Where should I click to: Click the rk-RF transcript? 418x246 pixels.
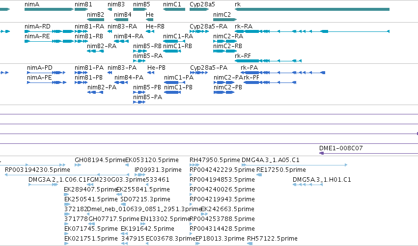[268, 61]
